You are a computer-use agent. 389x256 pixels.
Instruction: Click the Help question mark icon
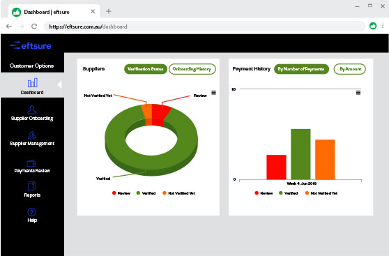coord(32,212)
